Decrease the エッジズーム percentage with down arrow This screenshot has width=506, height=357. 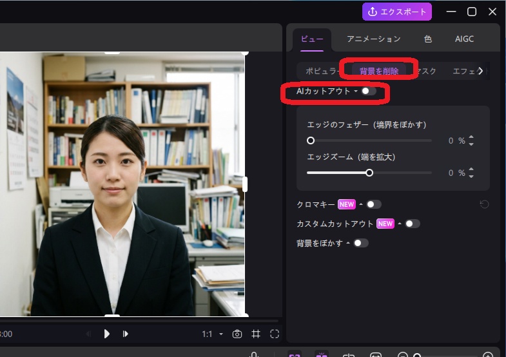point(471,177)
